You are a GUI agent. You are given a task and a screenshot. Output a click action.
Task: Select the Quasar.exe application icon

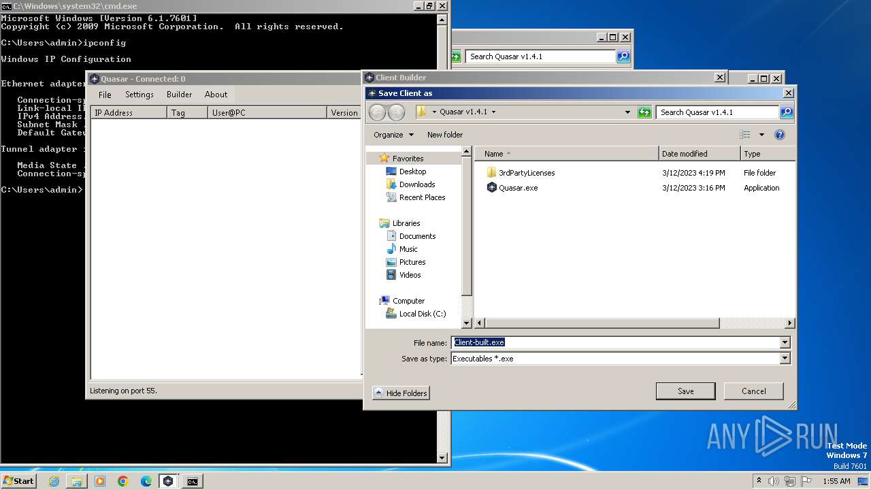coord(491,188)
